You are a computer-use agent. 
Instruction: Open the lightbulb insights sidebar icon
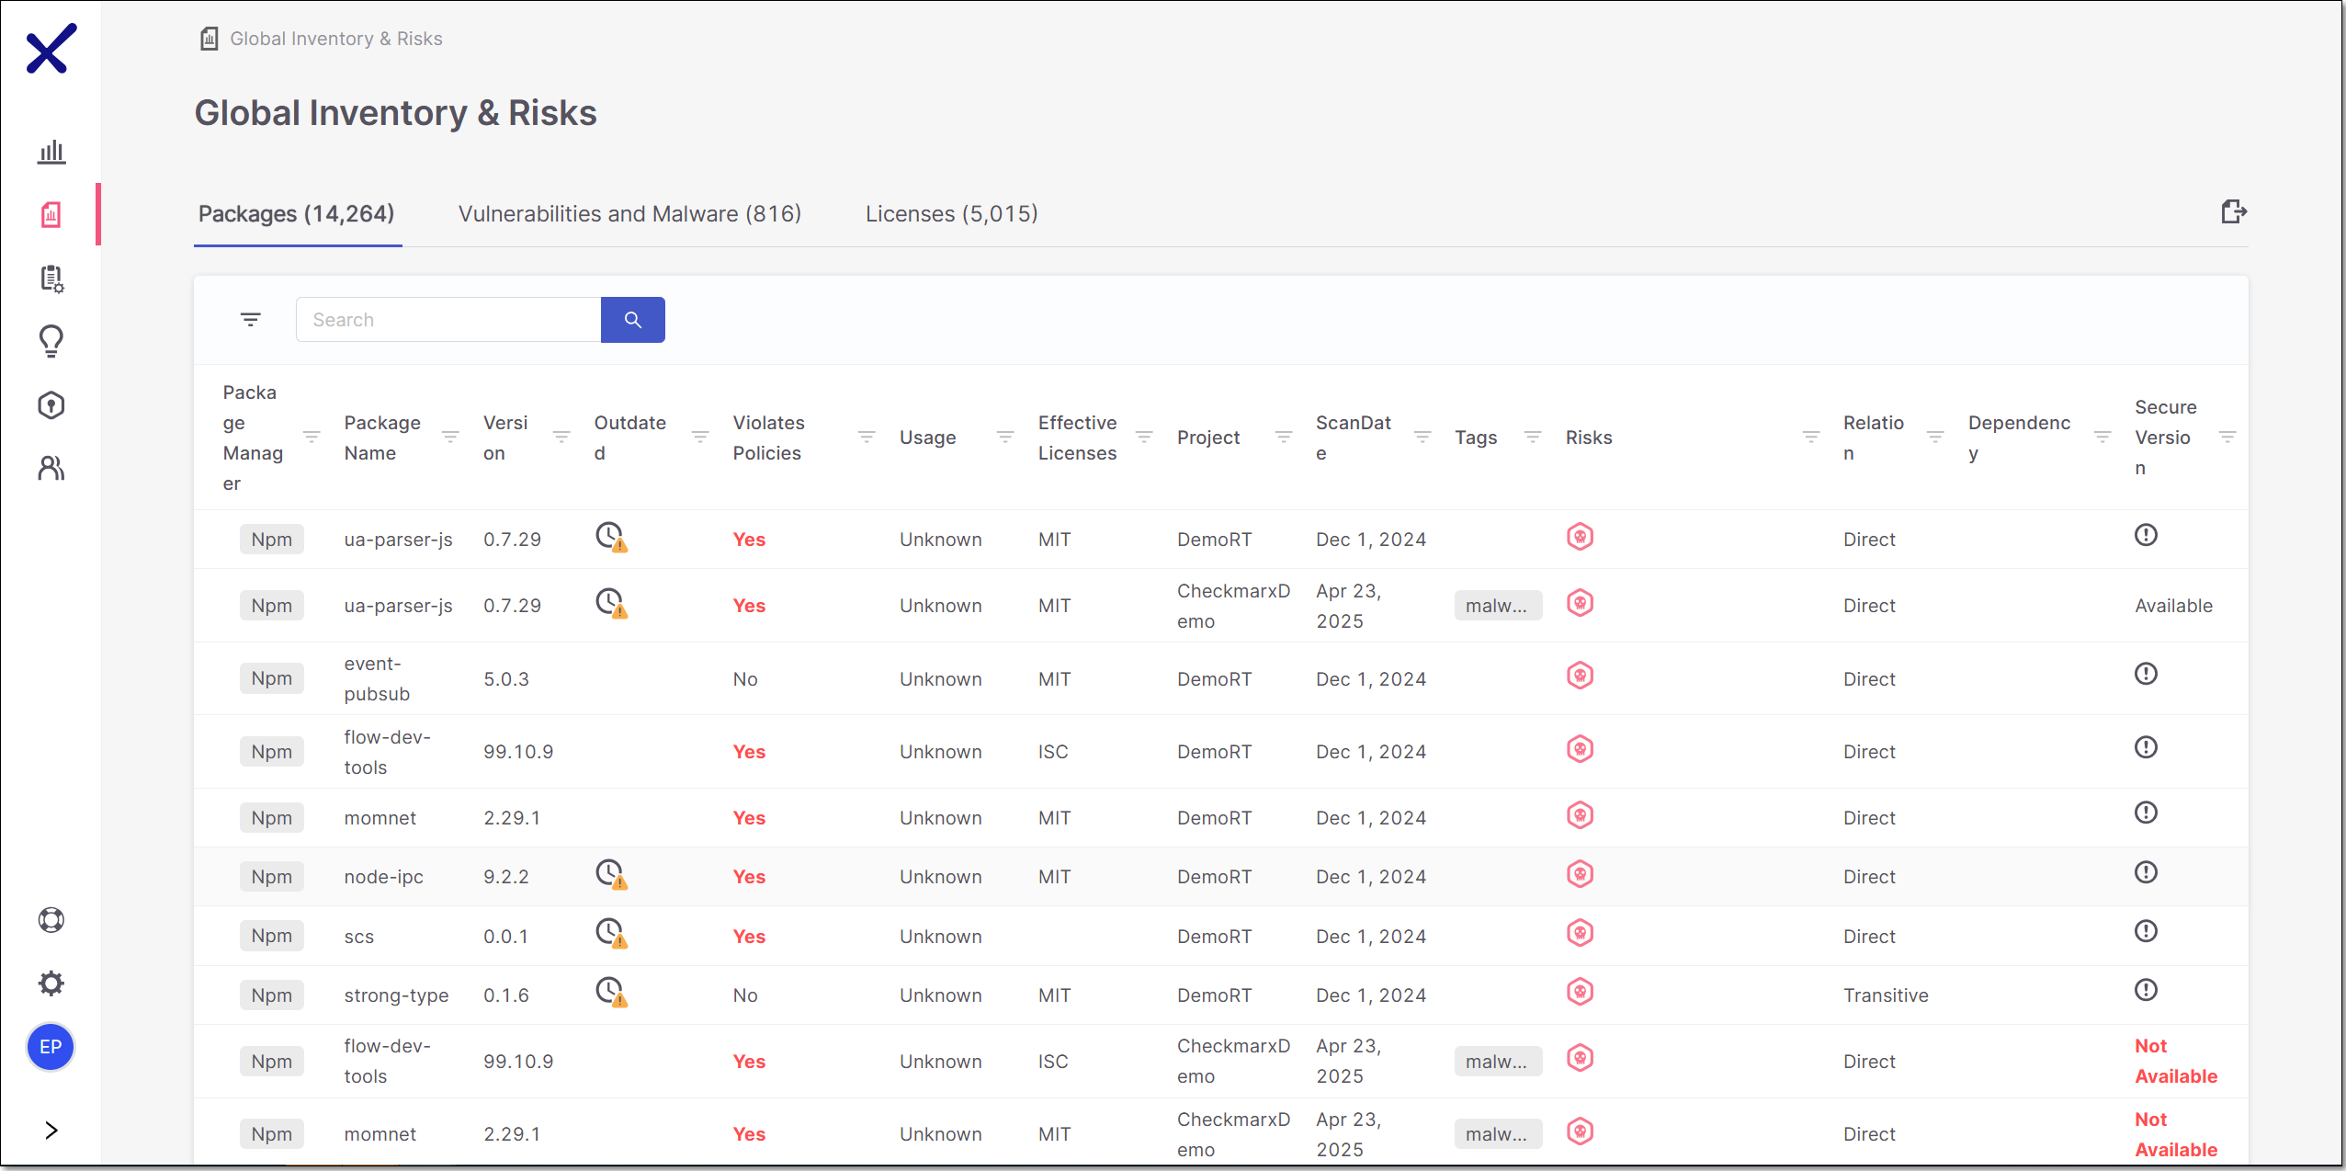click(51, 342)
